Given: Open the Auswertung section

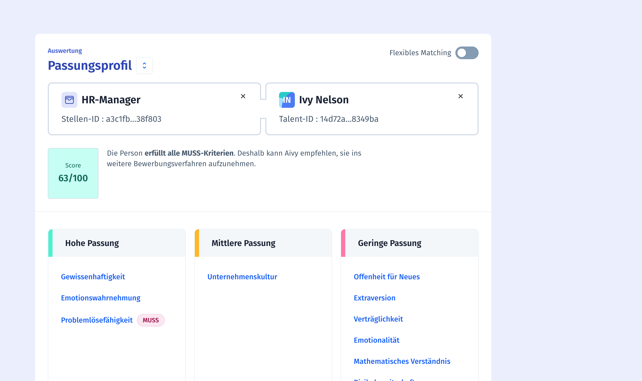Looking at the screenshot, I should [65, 50].
